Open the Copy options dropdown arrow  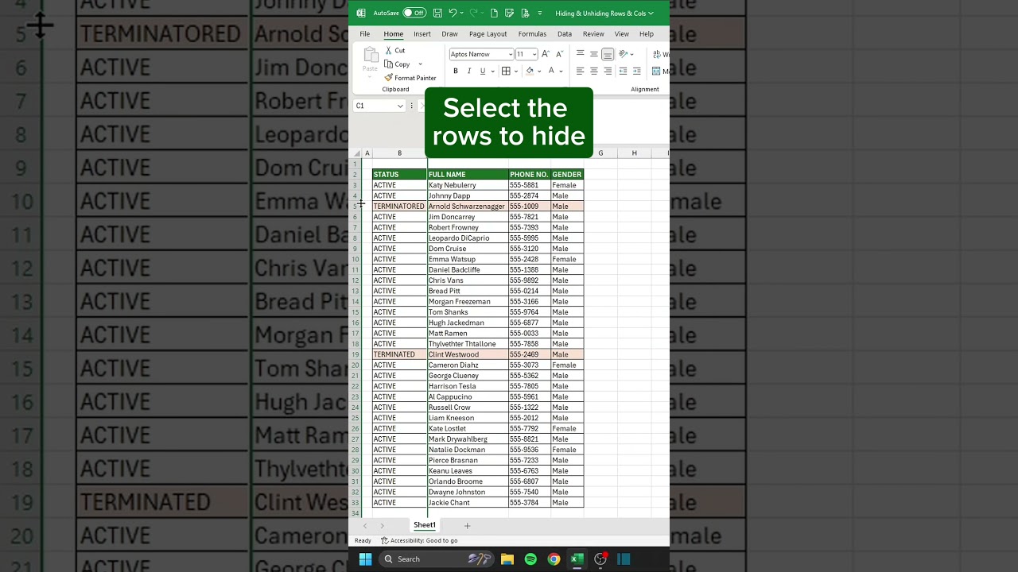click(420, 64)
